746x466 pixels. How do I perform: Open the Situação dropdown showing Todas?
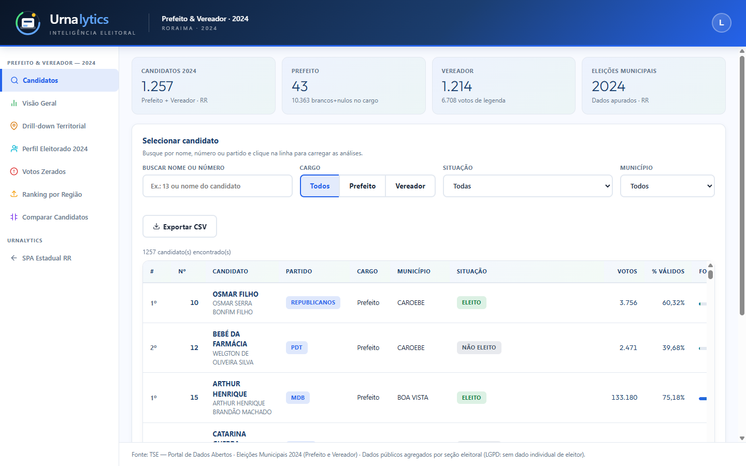pos(527,186)
